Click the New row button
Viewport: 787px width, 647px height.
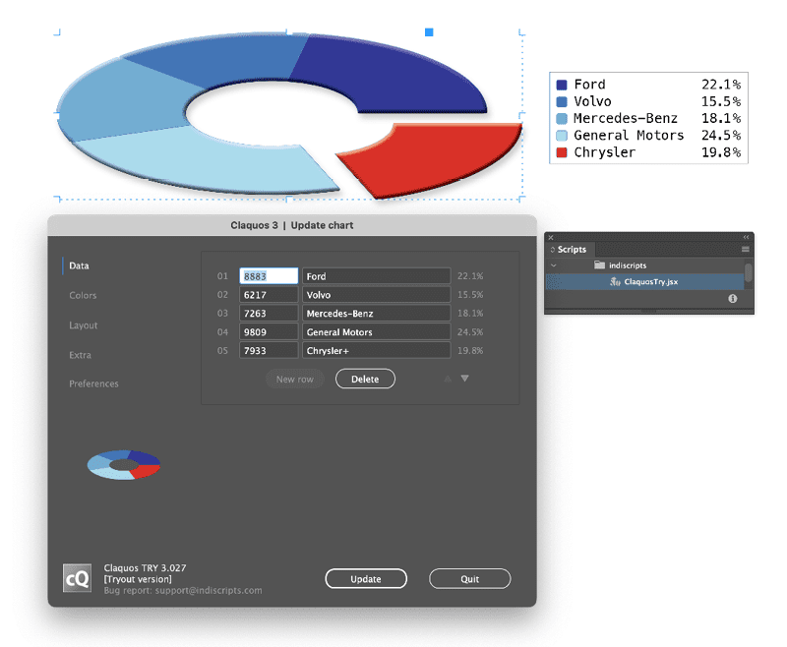pos(294,380)
